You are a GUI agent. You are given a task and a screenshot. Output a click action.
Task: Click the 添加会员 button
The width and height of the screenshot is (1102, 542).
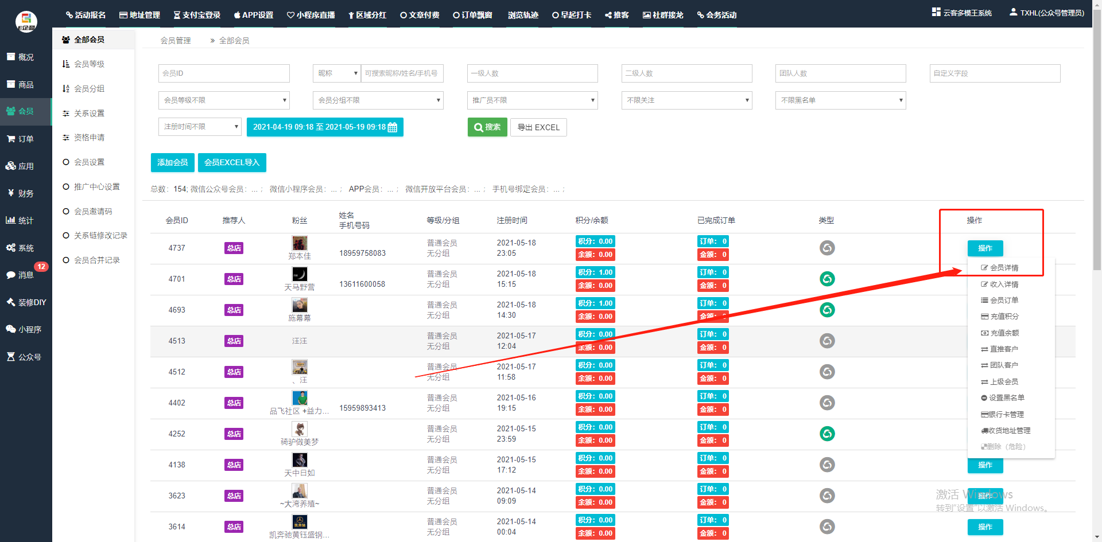click(x=172, y=163)
